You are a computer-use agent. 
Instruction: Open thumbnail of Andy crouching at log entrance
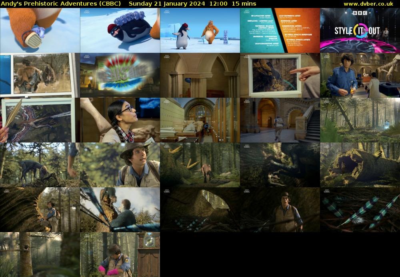pyautogui.click(x=40, y=210)
